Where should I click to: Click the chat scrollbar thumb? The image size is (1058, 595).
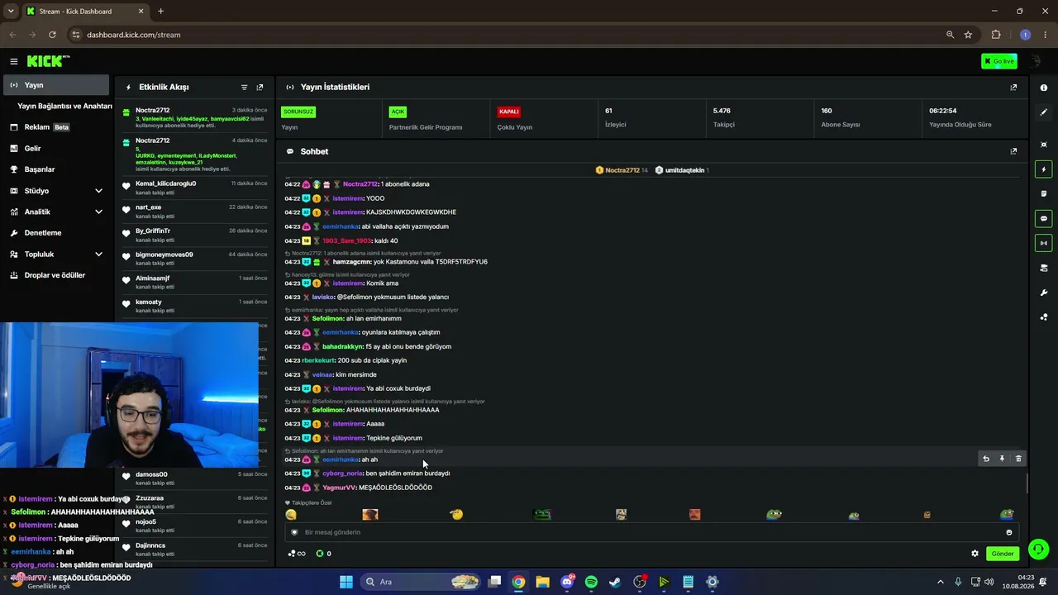click(1027, 484)
